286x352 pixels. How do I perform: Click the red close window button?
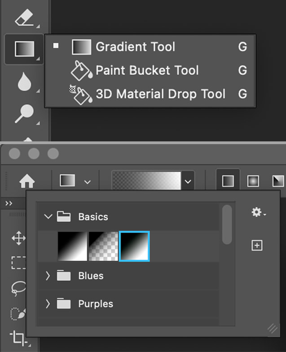tap(14, 154)
